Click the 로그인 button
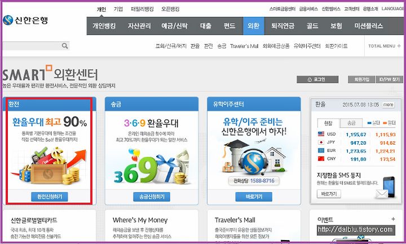Image resolution: width=406 pixels, height=244 pixels. (317, 79)
